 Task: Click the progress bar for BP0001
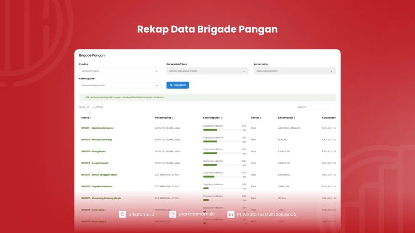click(x=222, y=130)
